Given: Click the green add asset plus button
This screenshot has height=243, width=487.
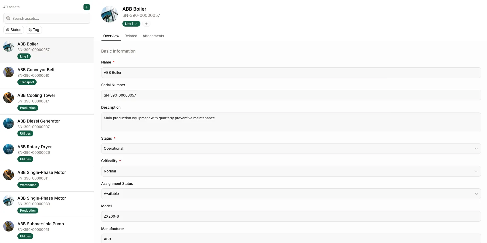Looking at the screenshot, I should [x=87, y=7].
